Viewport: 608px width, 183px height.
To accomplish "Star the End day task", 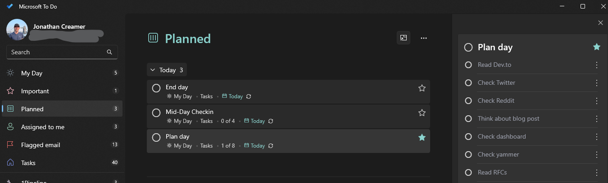I will click(x=422, y=88).
